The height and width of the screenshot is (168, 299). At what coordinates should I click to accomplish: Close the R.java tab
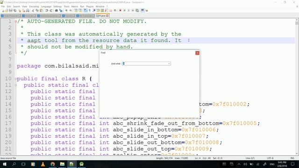pyautogui.click(x=107, y=16)
